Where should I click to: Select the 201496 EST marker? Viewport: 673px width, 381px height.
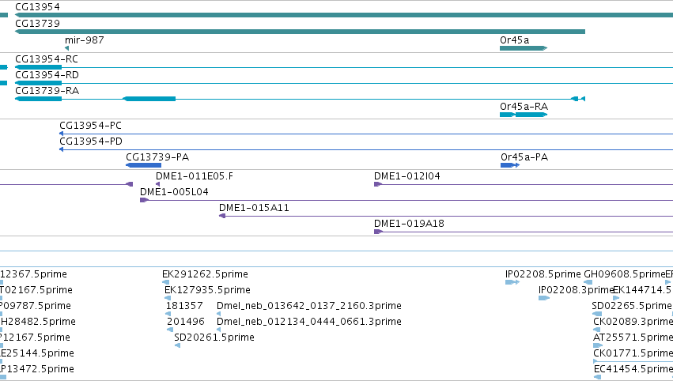(170, 330)
